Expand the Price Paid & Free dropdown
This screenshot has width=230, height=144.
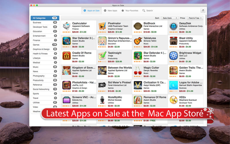195,18
